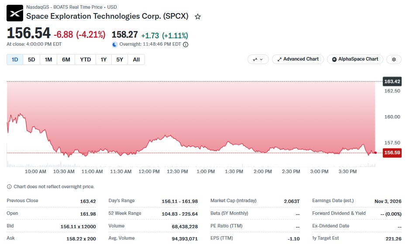Click the Beta (5Y Monthly) label
This screenshot has height=251, width=406.
(x=229, y=213)
